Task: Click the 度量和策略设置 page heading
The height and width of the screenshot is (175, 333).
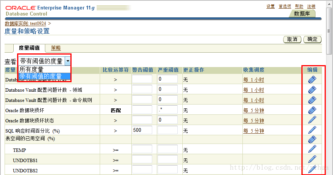Action: point(27,31)
